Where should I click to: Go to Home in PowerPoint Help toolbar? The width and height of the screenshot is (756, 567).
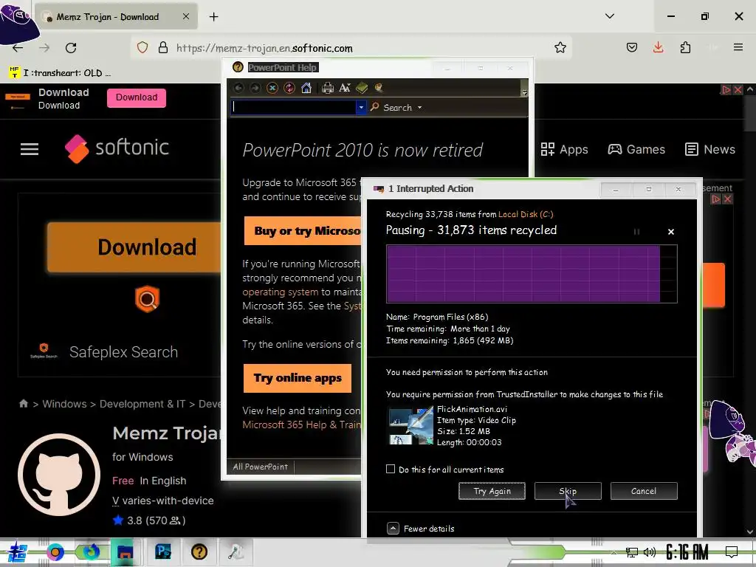pyautogui.click(x=306, y=88)
